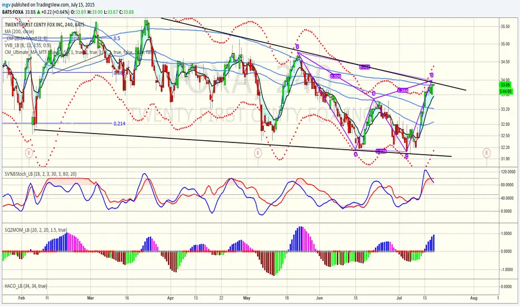Viewport: 520px width, 306px height.
Task: Click the 32.50 price axis label
Action: coord(505,136)
